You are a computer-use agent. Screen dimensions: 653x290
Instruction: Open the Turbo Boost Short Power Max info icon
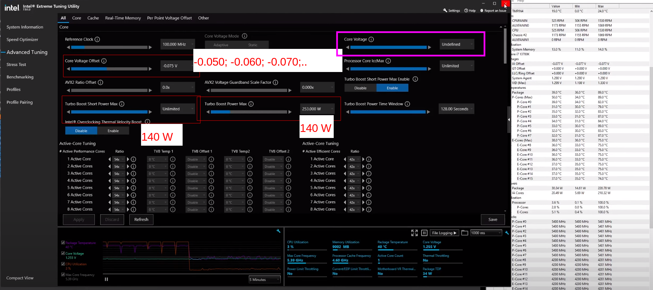click(x=122, y=104)
